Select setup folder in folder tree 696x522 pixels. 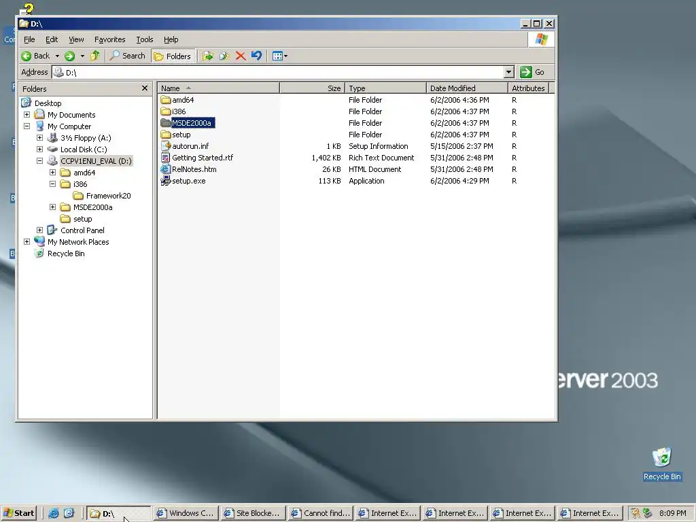pyautogui.click(x=82, y=219)
